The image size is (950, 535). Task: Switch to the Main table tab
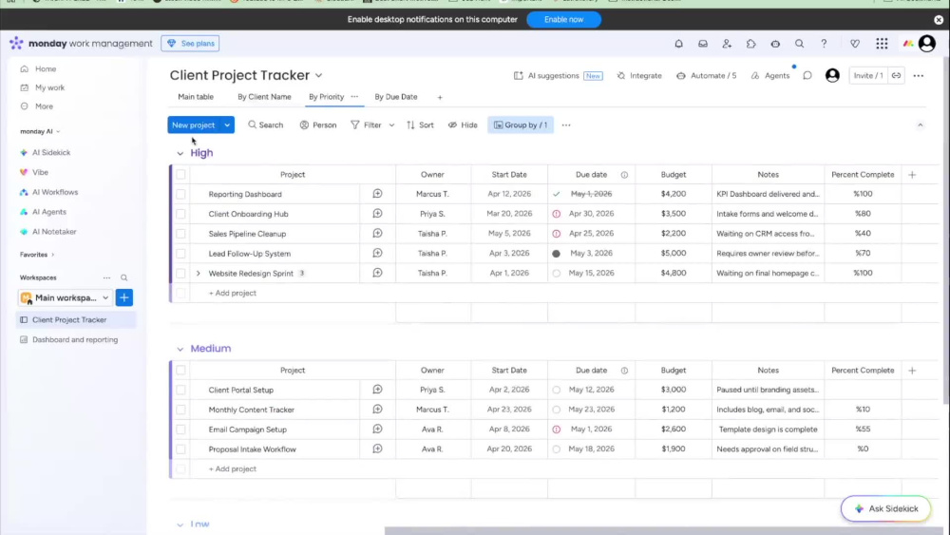coord(196,97)
